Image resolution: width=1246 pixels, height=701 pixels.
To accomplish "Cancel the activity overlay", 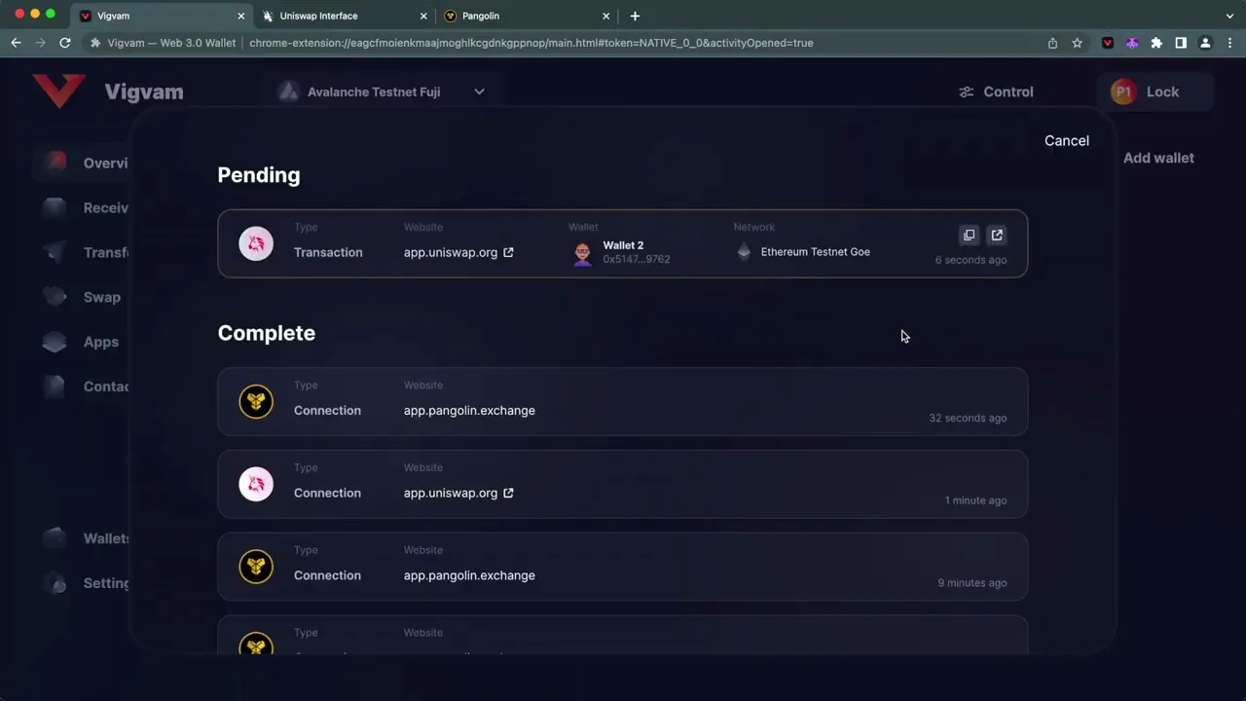I will [x=1067, y=140].
